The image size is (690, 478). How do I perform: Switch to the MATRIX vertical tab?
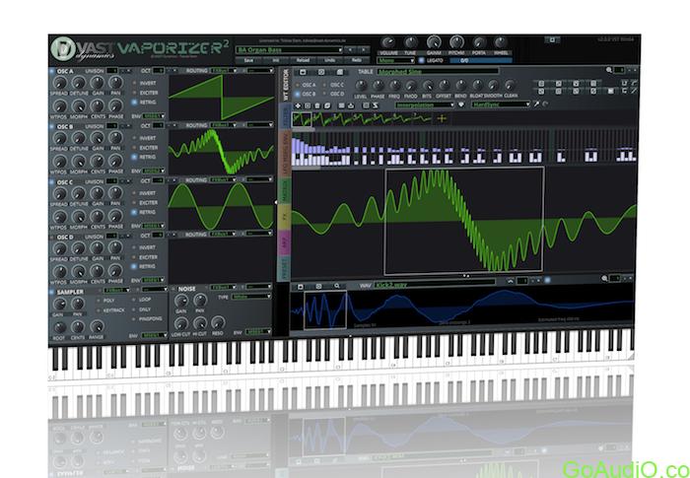284,189
